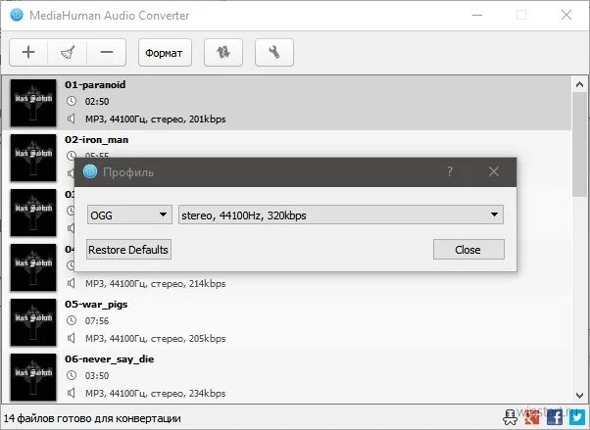Expand the stereo, 44100Hz, 320kbps dropdown
The height and width of the screenshot is (430, 590).
(x=340, y=215)
